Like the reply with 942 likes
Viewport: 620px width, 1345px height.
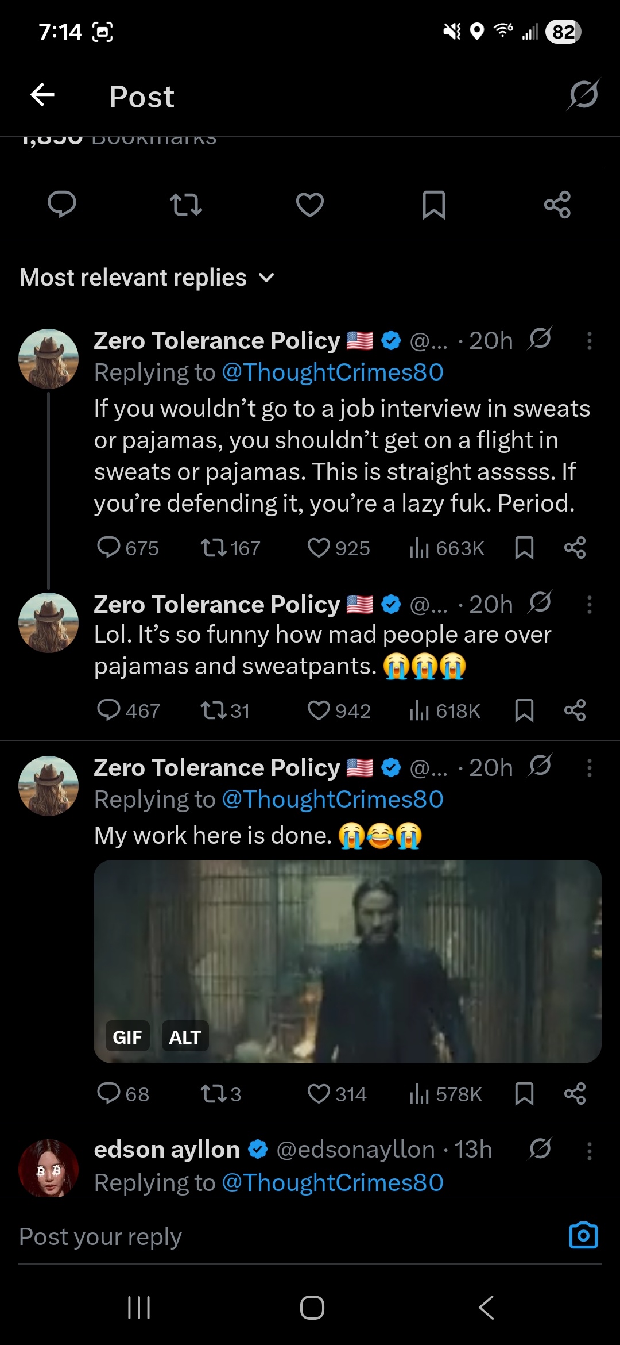click(319, 711)
